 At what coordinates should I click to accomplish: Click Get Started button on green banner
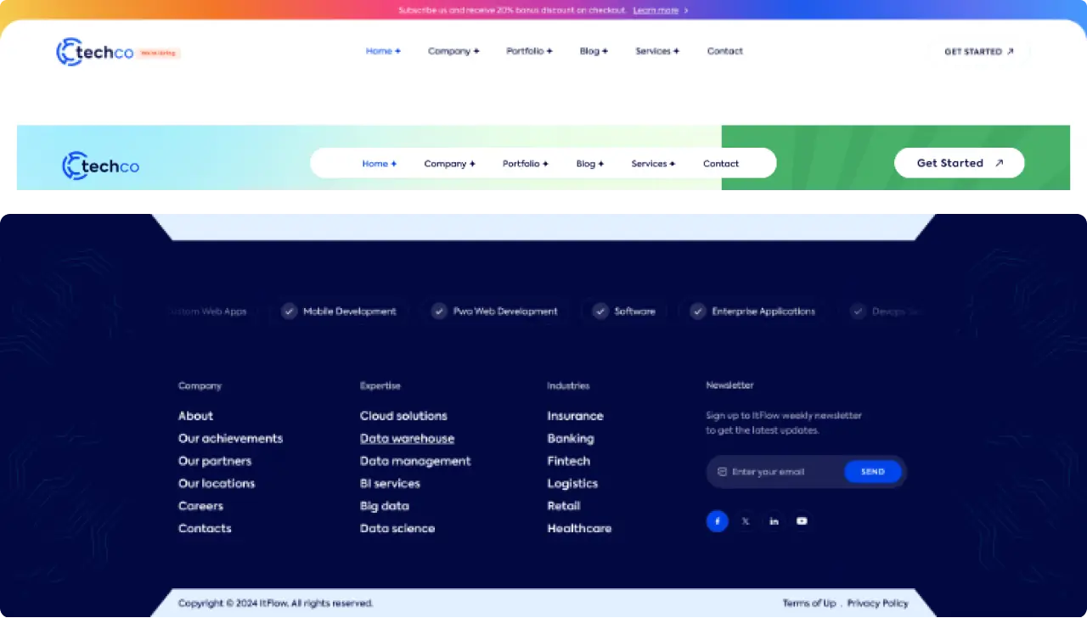[960, 163]
